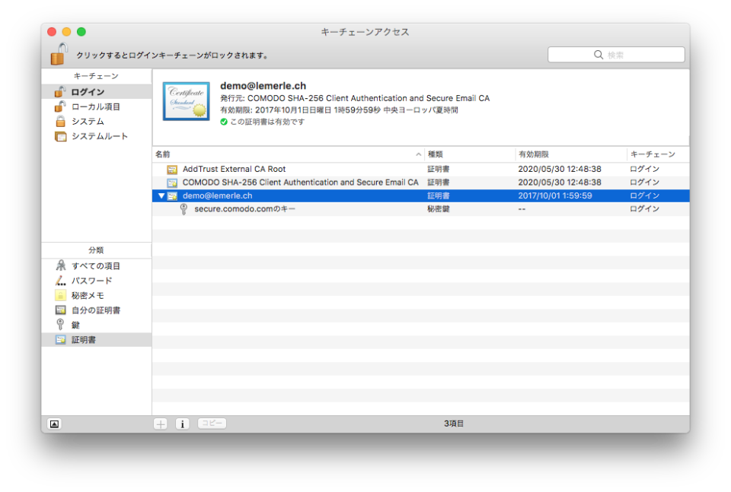Collapse the demo@lemerle.ch disclosure triangle
The image size is (731, 492).
[161, 196]
